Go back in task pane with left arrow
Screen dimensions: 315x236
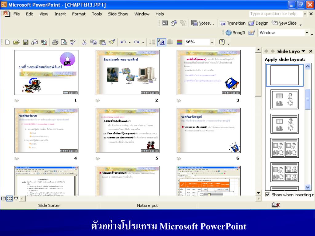(266, 51)
